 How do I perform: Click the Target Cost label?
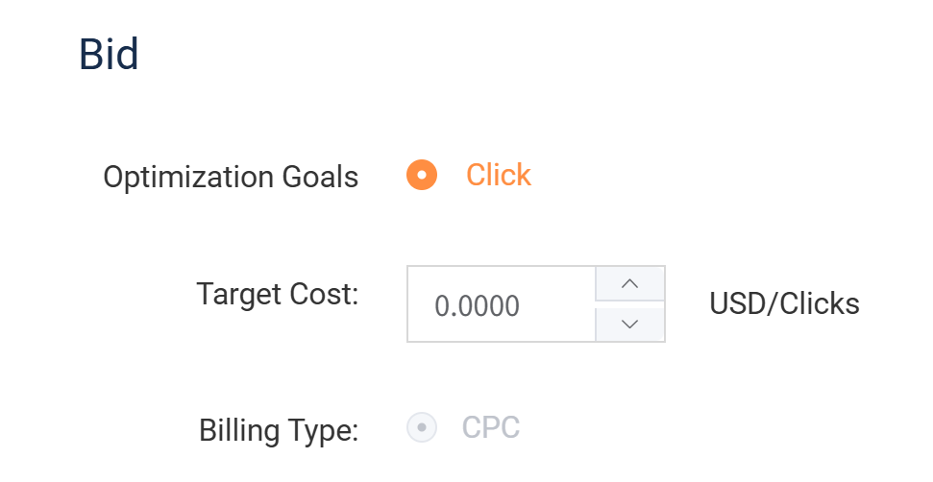point(277,294)
